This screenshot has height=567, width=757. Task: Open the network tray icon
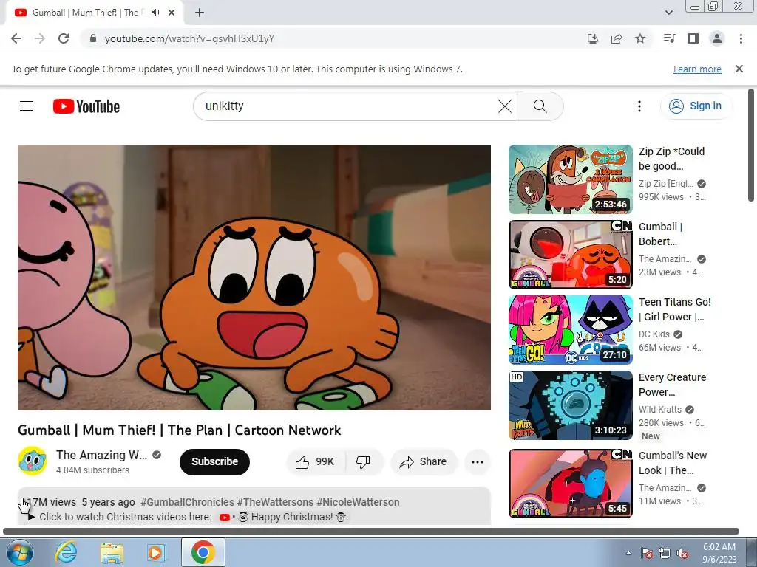click(665, 553)
